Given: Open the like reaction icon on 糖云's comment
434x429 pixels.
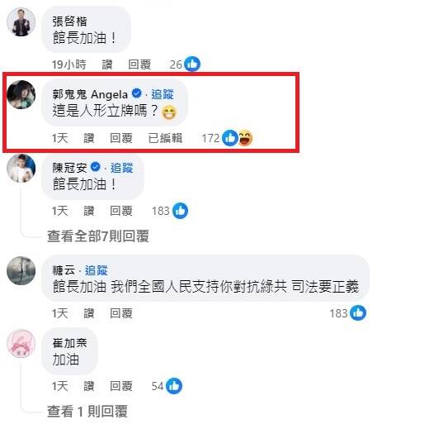Looking at the screenshot, I should pos(358,313).
